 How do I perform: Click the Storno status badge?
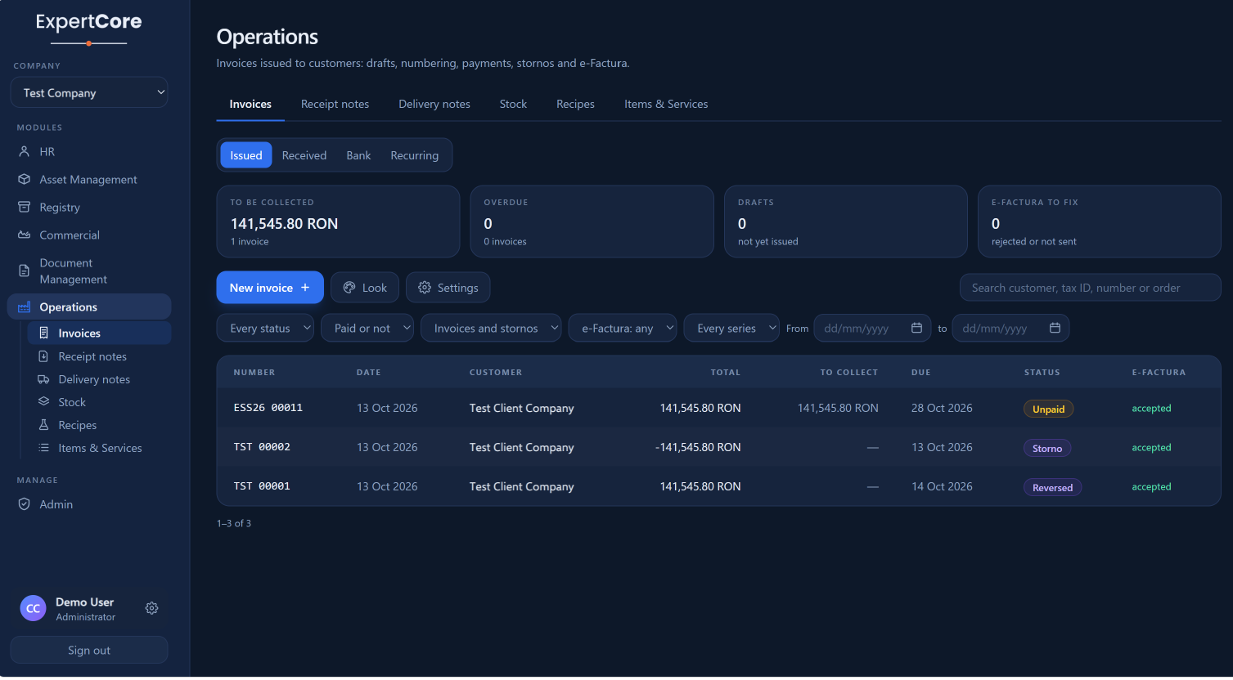(x=1047, y=449)
